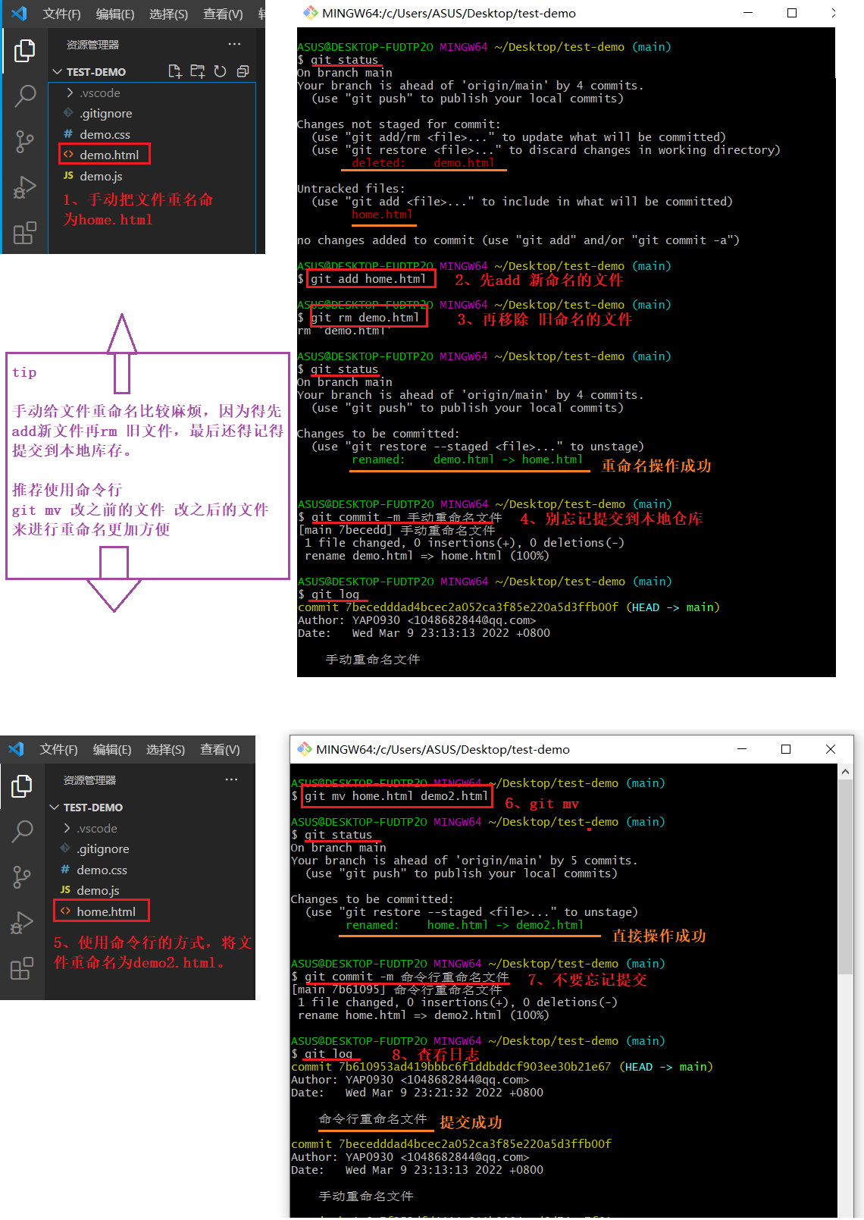Open Extensions icon in bottom VS Code window
The image size is (864, 1220).
(21, 968)
